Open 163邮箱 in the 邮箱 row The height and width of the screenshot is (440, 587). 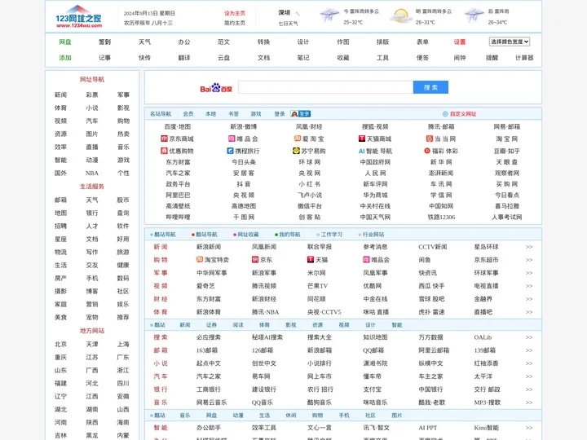click(207, 350)
